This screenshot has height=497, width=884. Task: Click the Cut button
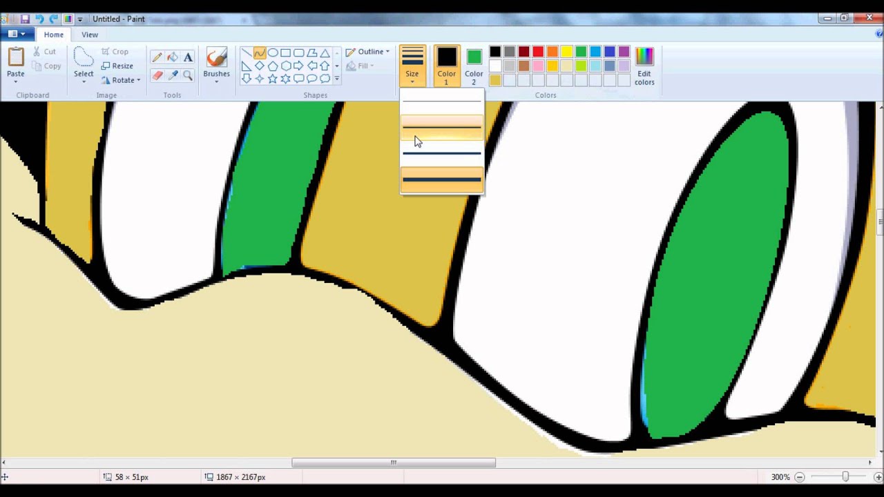pos(44,52)
